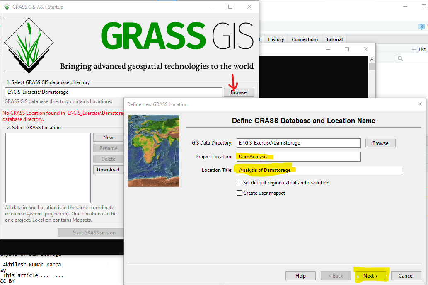Click the GRASS GIS title bar icon
The image size is (428, 285).
[7, 7]
